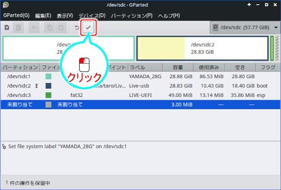
Task: Click the boot flag cell
Action: pos(262,86)
